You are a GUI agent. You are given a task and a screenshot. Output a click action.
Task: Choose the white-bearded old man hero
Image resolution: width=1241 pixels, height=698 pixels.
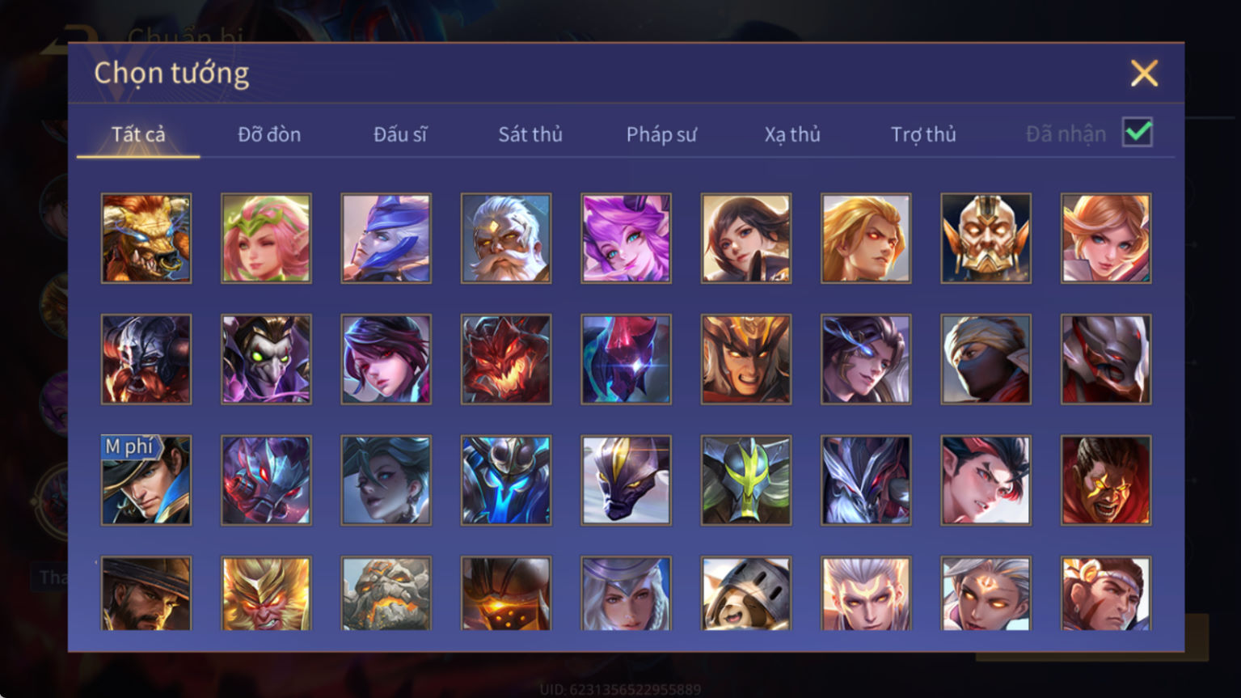(x=506, y=238)
